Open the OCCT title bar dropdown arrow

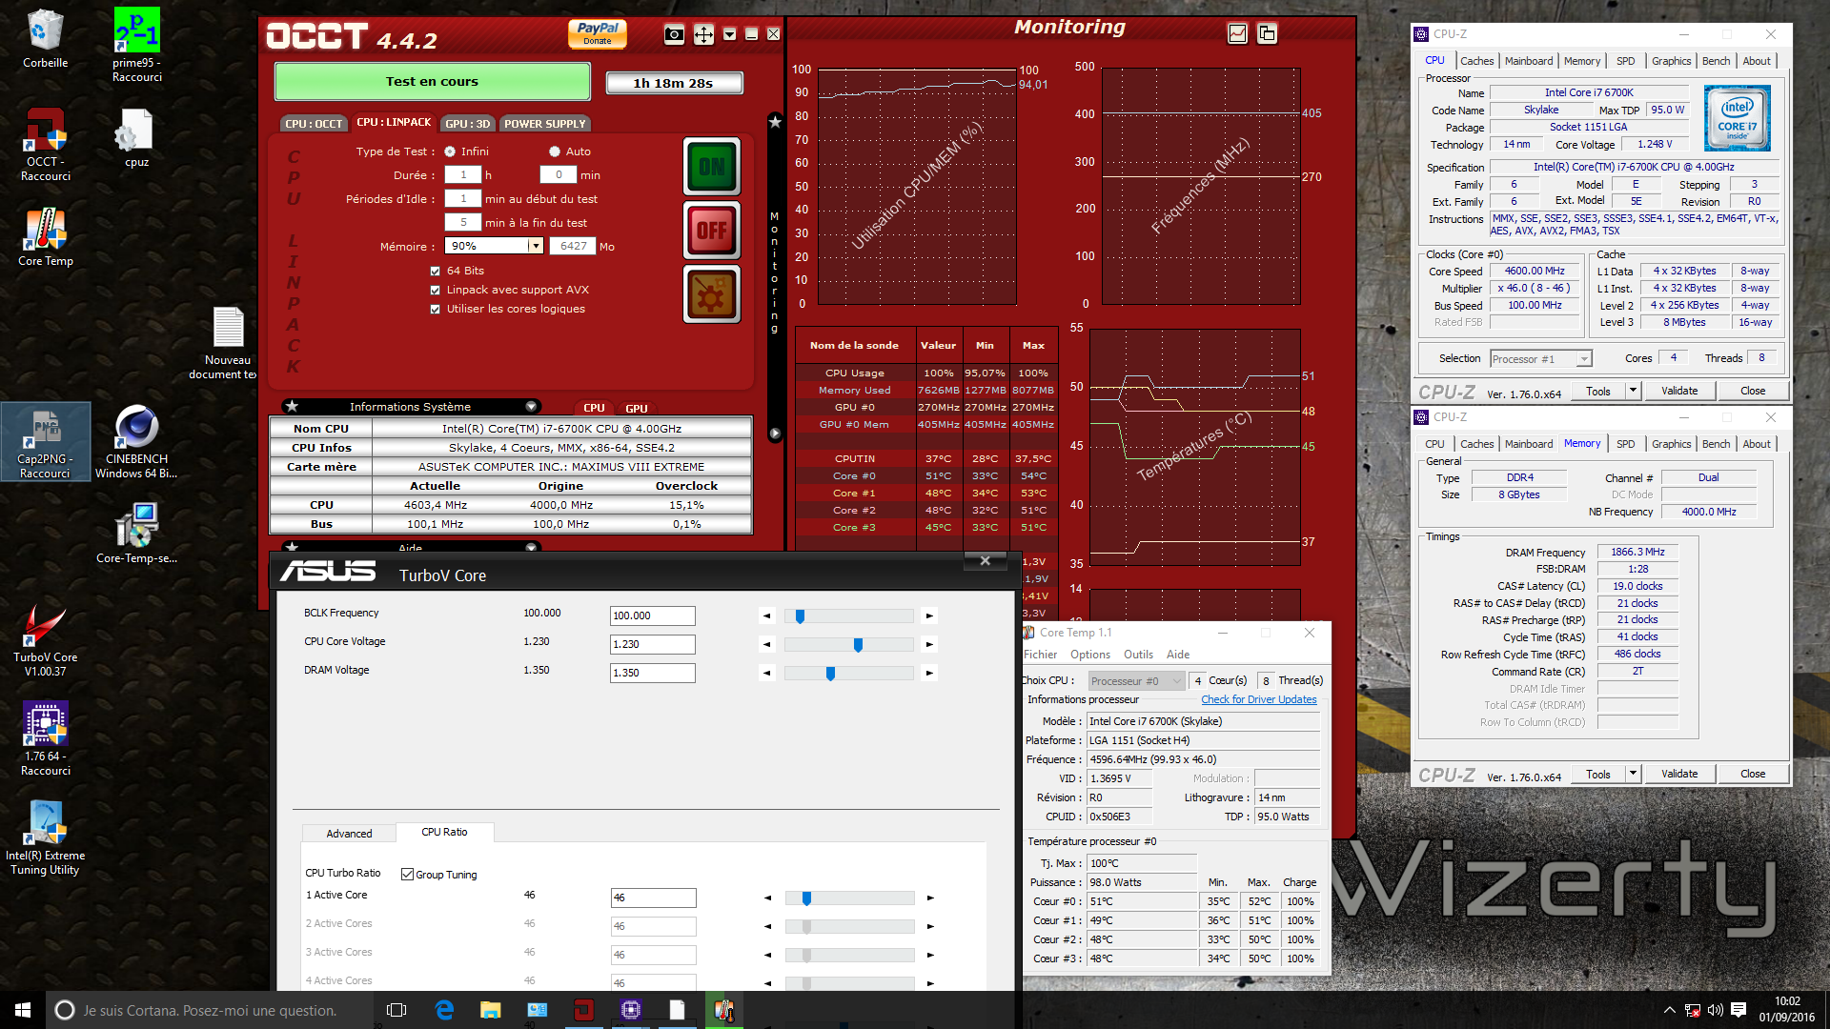pos(729,34)
